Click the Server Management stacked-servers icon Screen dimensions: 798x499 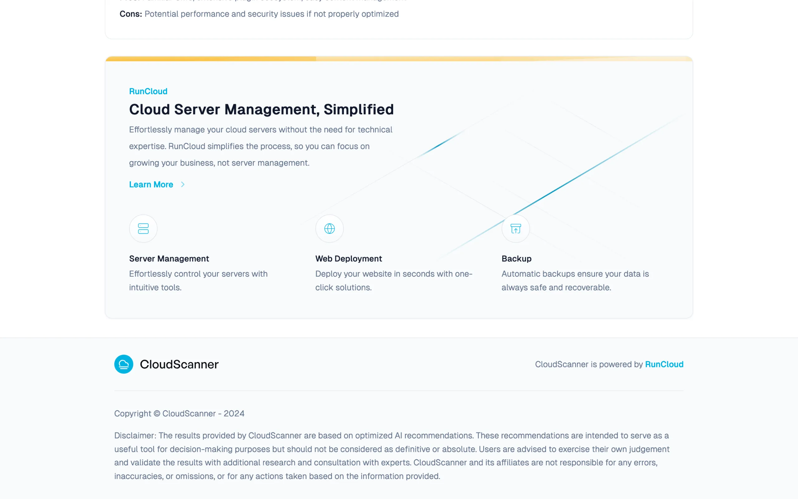(143, 228)
